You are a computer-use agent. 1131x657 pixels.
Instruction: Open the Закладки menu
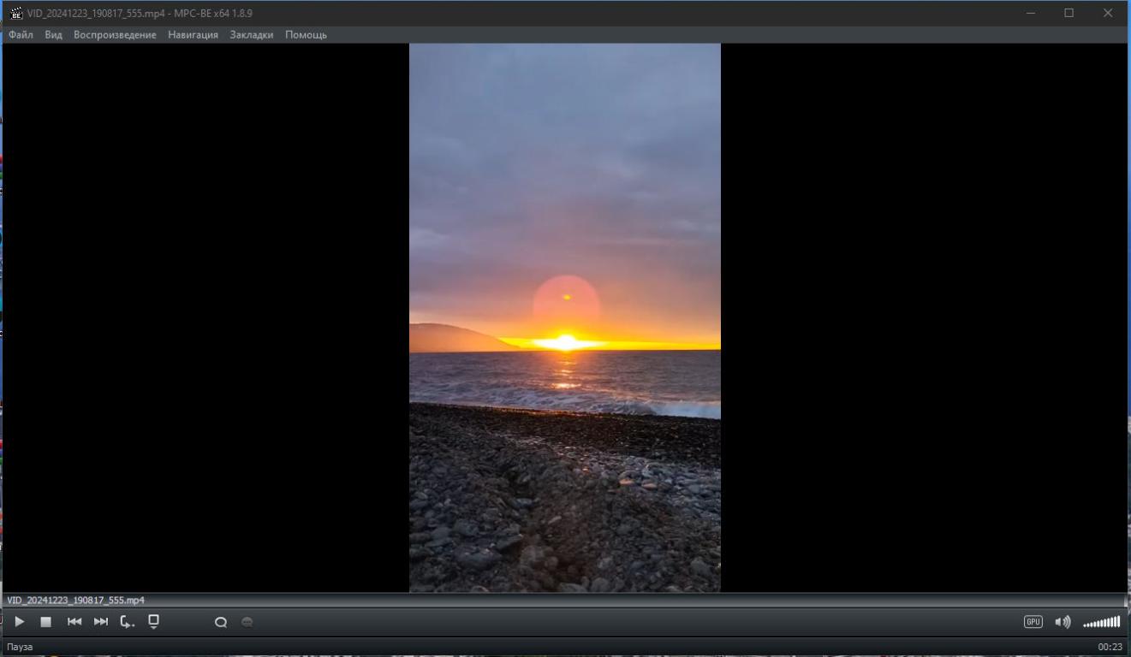pyautogui.click(x=252, y=35)
